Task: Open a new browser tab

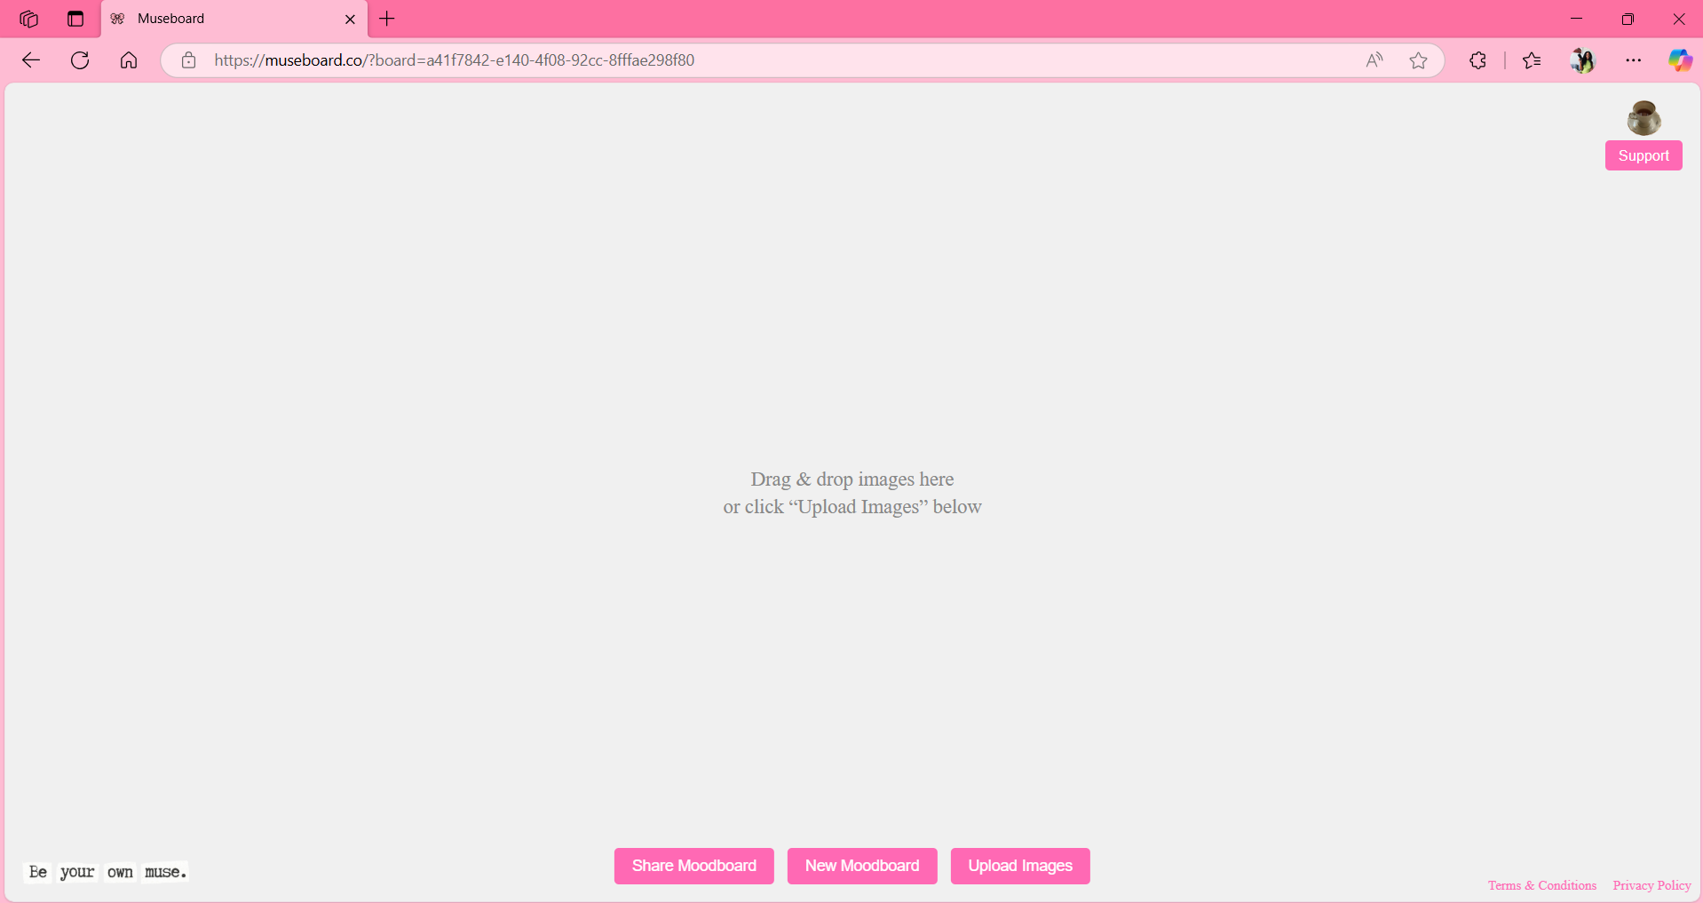Action: click(x=385, y=19)
